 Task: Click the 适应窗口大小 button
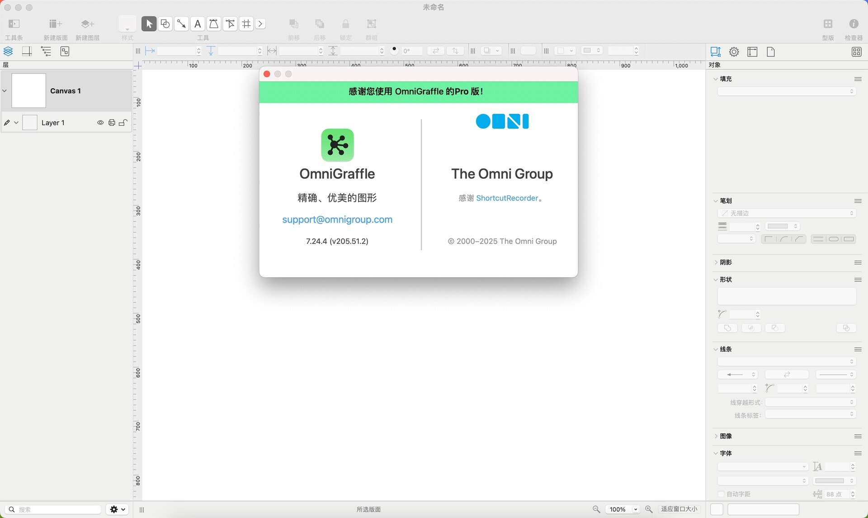click(x=679, y=509)
